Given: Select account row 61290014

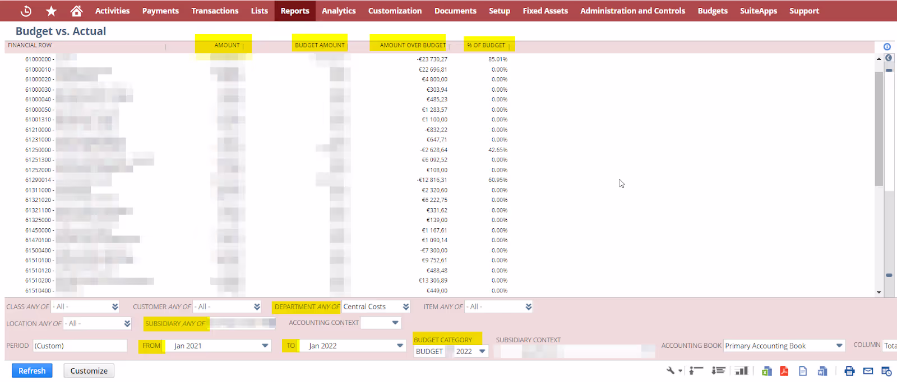Looking at the screenshot, I should 39,180.
